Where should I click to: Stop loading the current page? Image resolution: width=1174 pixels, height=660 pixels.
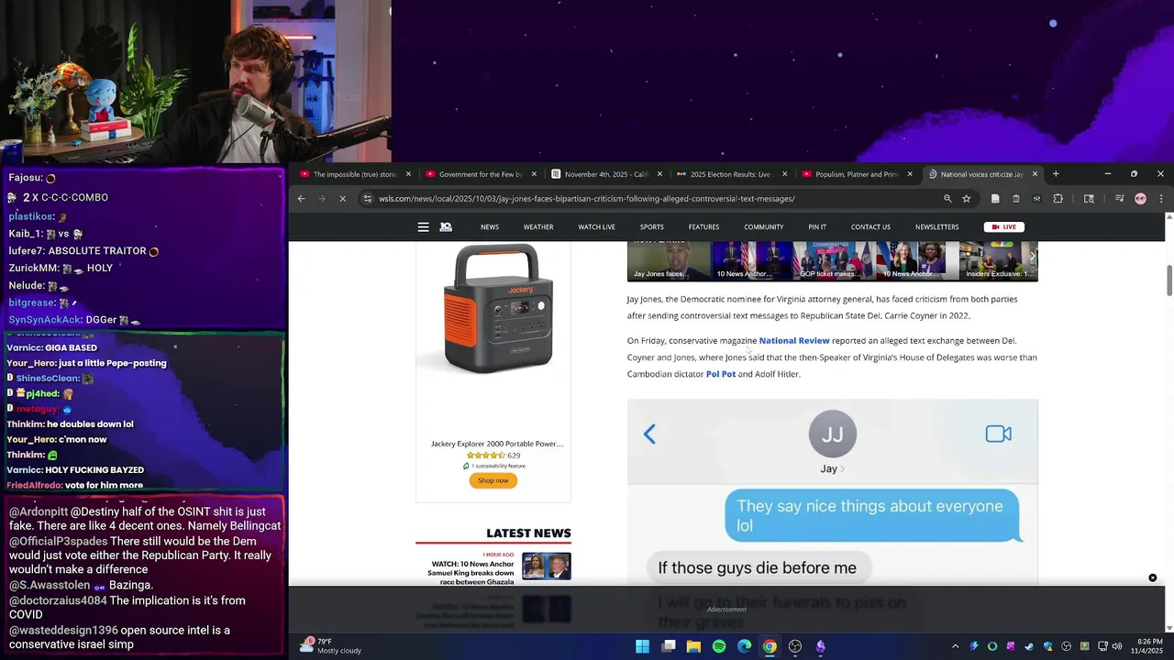click(342, 198)
